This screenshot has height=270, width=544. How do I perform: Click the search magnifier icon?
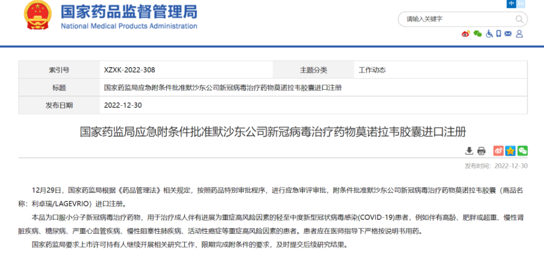click(x=519, y=19)
